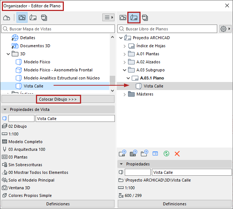Click the view ID field in Propiedades de Vista
Screen dimensions: 233x209
point(21,119)
